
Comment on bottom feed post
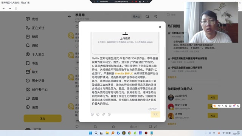click(x=77, y=127)
